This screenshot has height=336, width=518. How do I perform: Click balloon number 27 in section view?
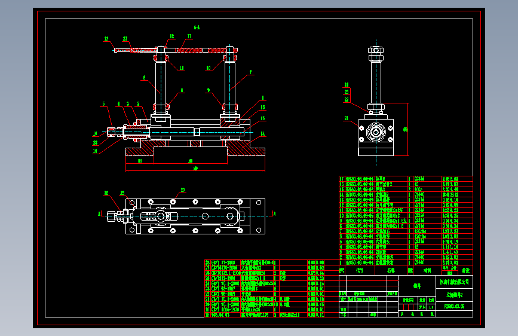pyautogui.click(x=125, y=39)
